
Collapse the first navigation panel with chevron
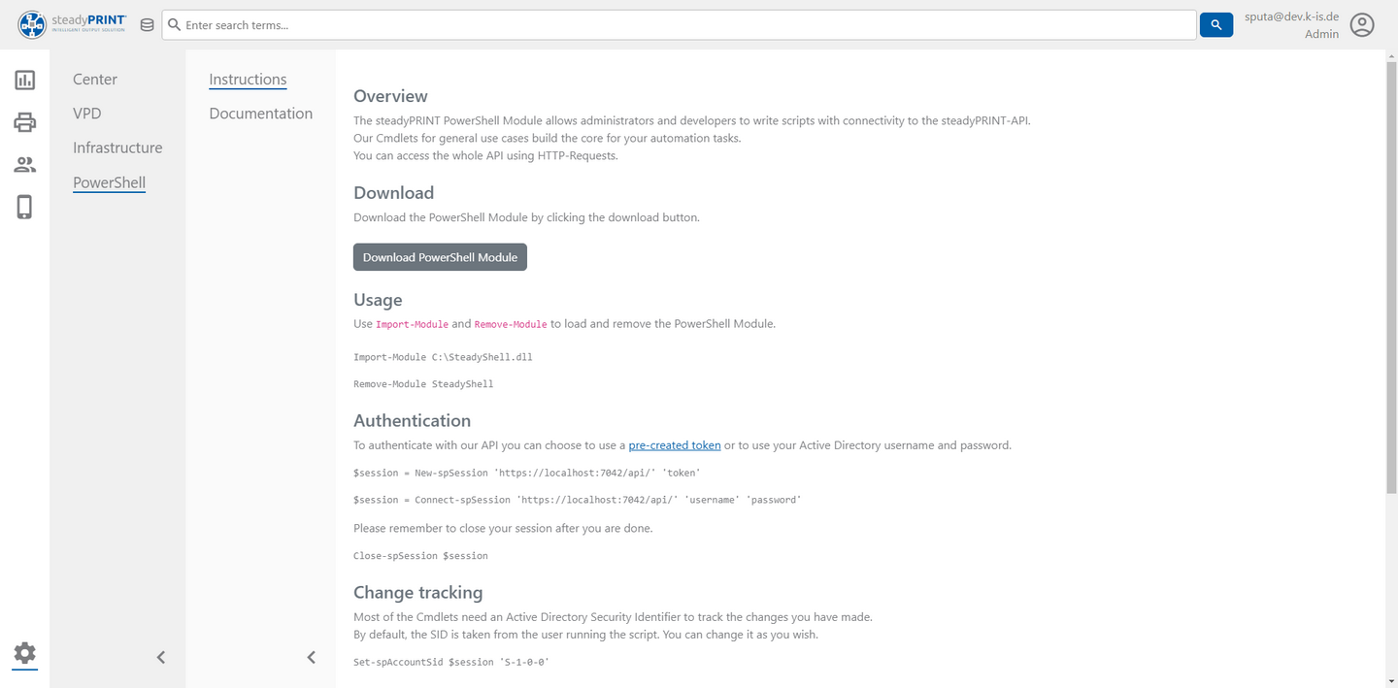161,657
